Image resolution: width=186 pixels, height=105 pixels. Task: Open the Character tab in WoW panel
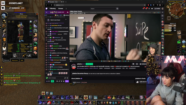6,60
